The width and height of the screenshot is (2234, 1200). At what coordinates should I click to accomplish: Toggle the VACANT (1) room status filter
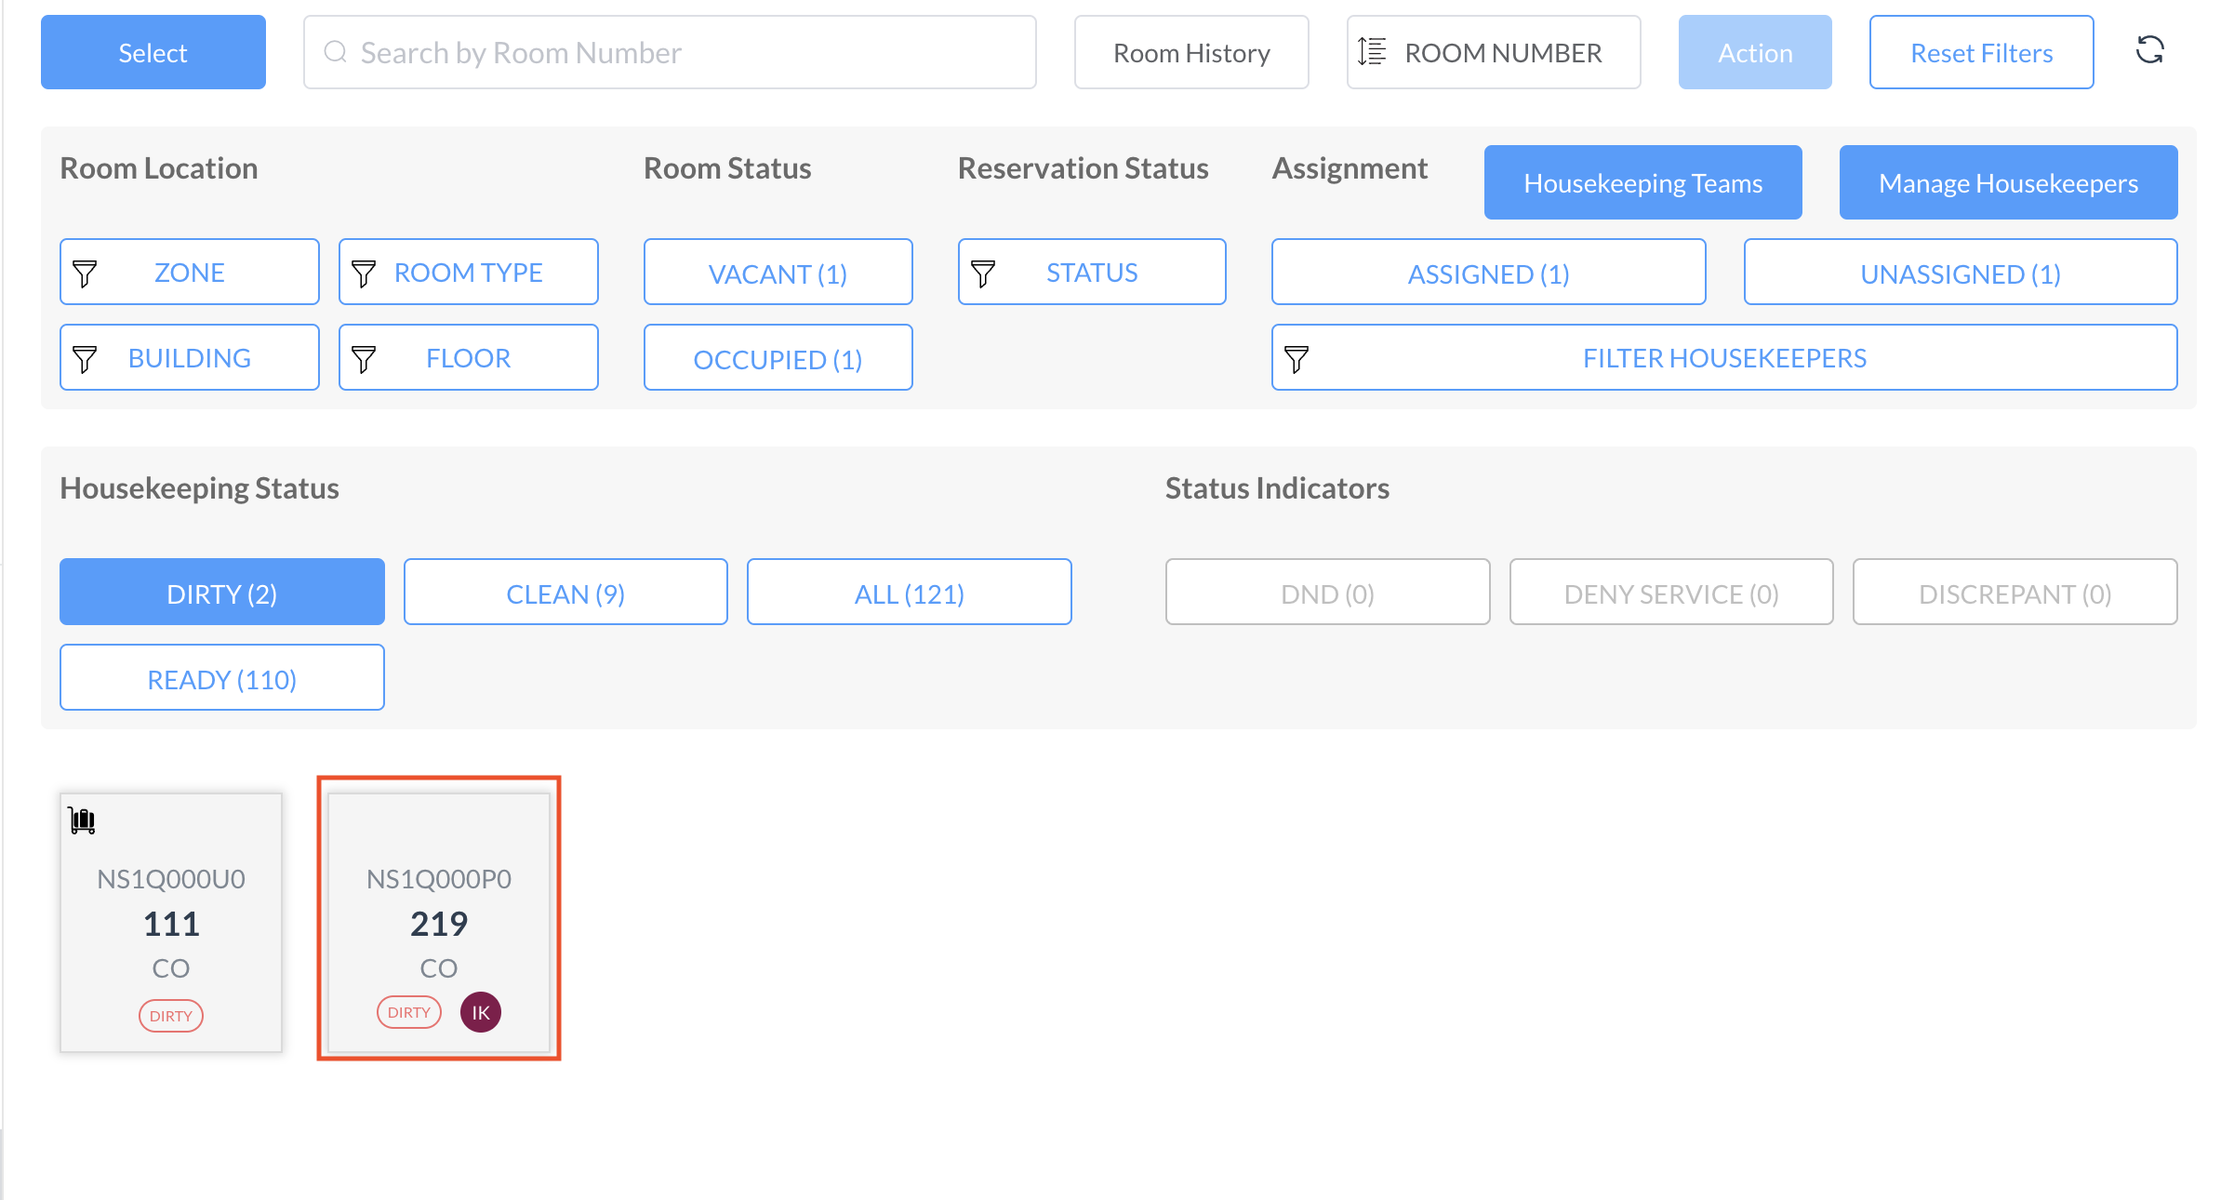(x=778, y=273)
